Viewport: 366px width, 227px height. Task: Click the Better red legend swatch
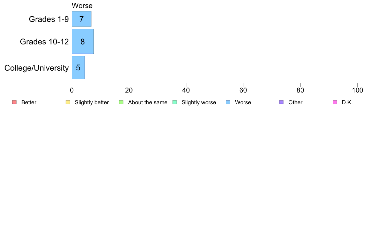coord(14,102)
